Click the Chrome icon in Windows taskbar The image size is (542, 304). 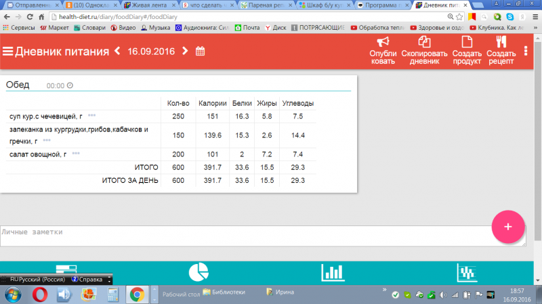[x=137, y=294]
